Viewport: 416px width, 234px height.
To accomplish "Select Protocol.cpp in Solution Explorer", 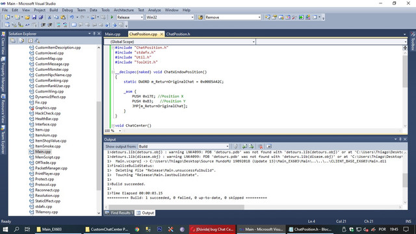I will click(x=45, y=185).
